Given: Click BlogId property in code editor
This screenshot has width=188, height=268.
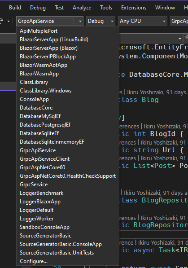Looking at the screenshot, I should click(163, 134).
